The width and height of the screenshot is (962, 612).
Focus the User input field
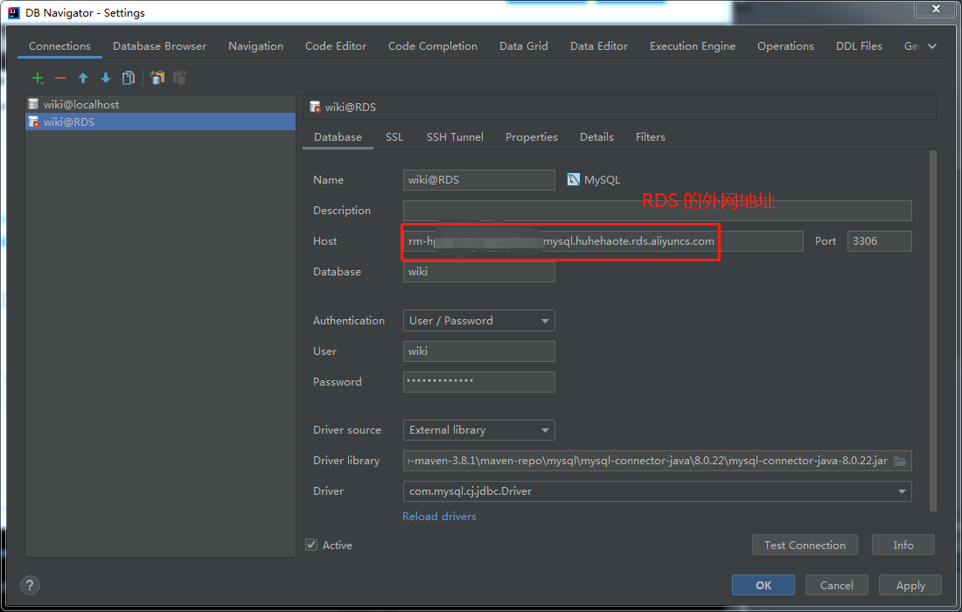point(478,351)
